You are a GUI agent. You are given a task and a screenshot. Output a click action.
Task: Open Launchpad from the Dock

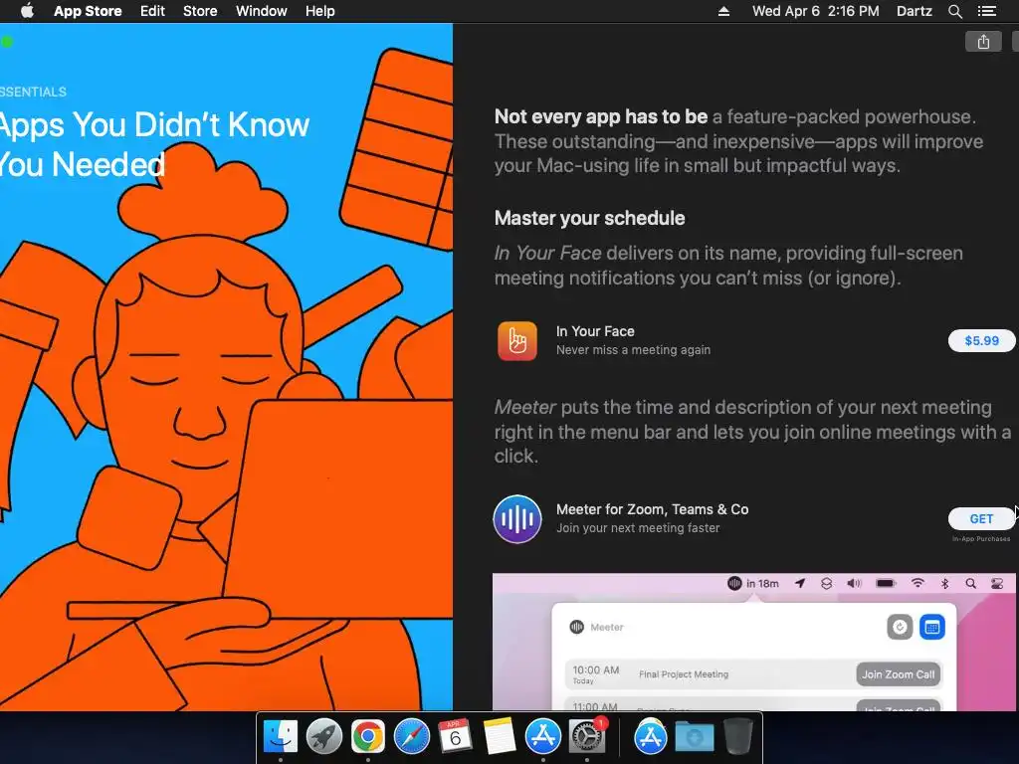[x=324, y=737]
